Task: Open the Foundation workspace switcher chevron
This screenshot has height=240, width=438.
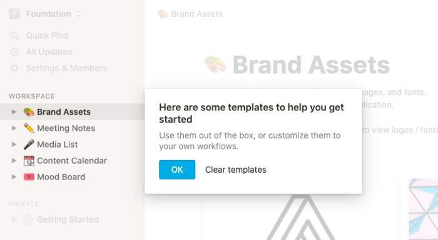Action: (x=78, y=14)
